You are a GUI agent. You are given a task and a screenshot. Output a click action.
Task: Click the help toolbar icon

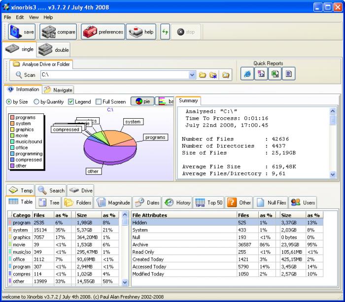click(x=141, y=32)
